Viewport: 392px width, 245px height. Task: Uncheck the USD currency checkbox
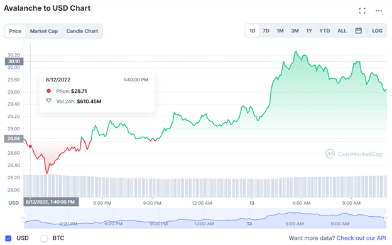pos(8,238)
